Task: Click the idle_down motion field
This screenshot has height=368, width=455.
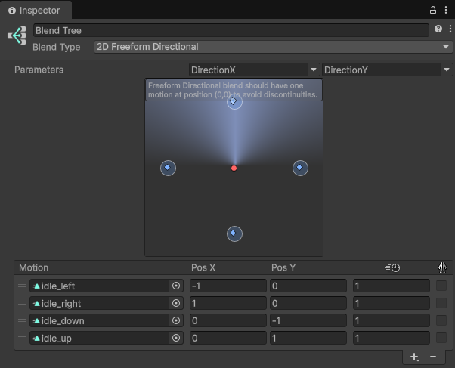Action: point(100,320)
